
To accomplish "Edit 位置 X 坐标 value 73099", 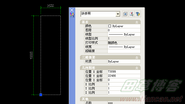I will point(124,71).
